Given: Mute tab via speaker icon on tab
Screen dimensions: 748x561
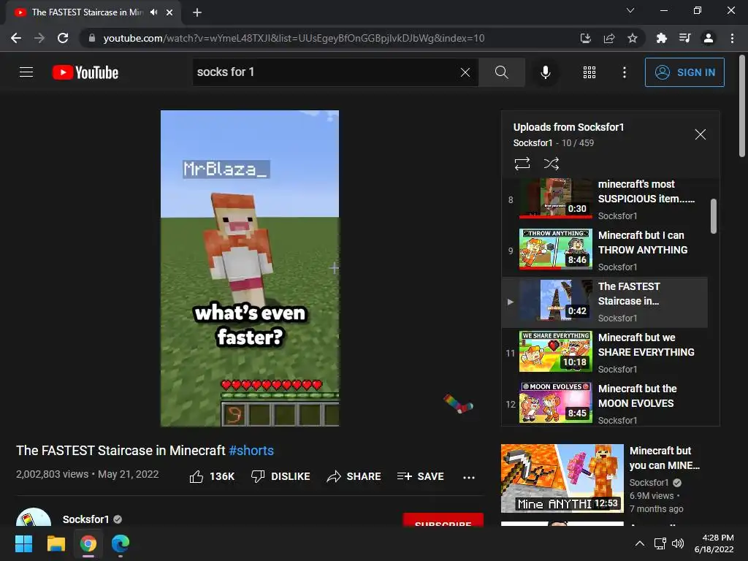Looking at the screenshot, I should (x=153, y=12).
